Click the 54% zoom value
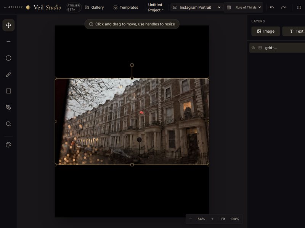The width and height of the screenshot is (305, 228). (x=201, y=219)
